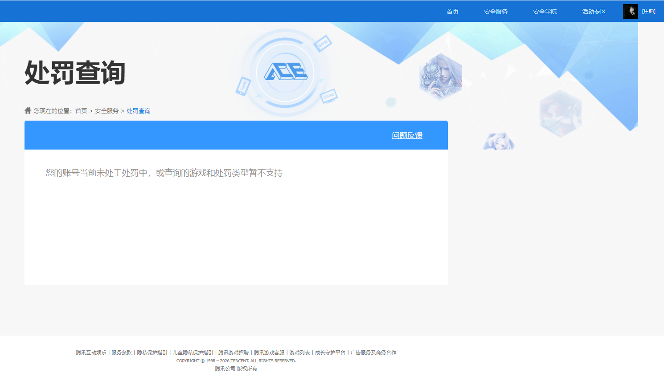Open the 安全服务 navigation menu

[496, 12]
